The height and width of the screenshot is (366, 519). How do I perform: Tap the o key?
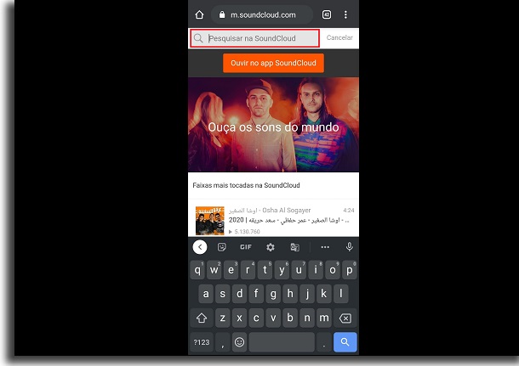[333, 270]
